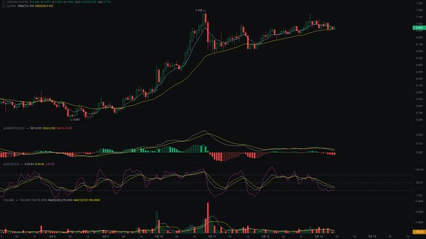Click the yellow EMA(30) 6.922 label
This screenshot has height=239, width=426.
pyautogui.click(x=45, y=6)
